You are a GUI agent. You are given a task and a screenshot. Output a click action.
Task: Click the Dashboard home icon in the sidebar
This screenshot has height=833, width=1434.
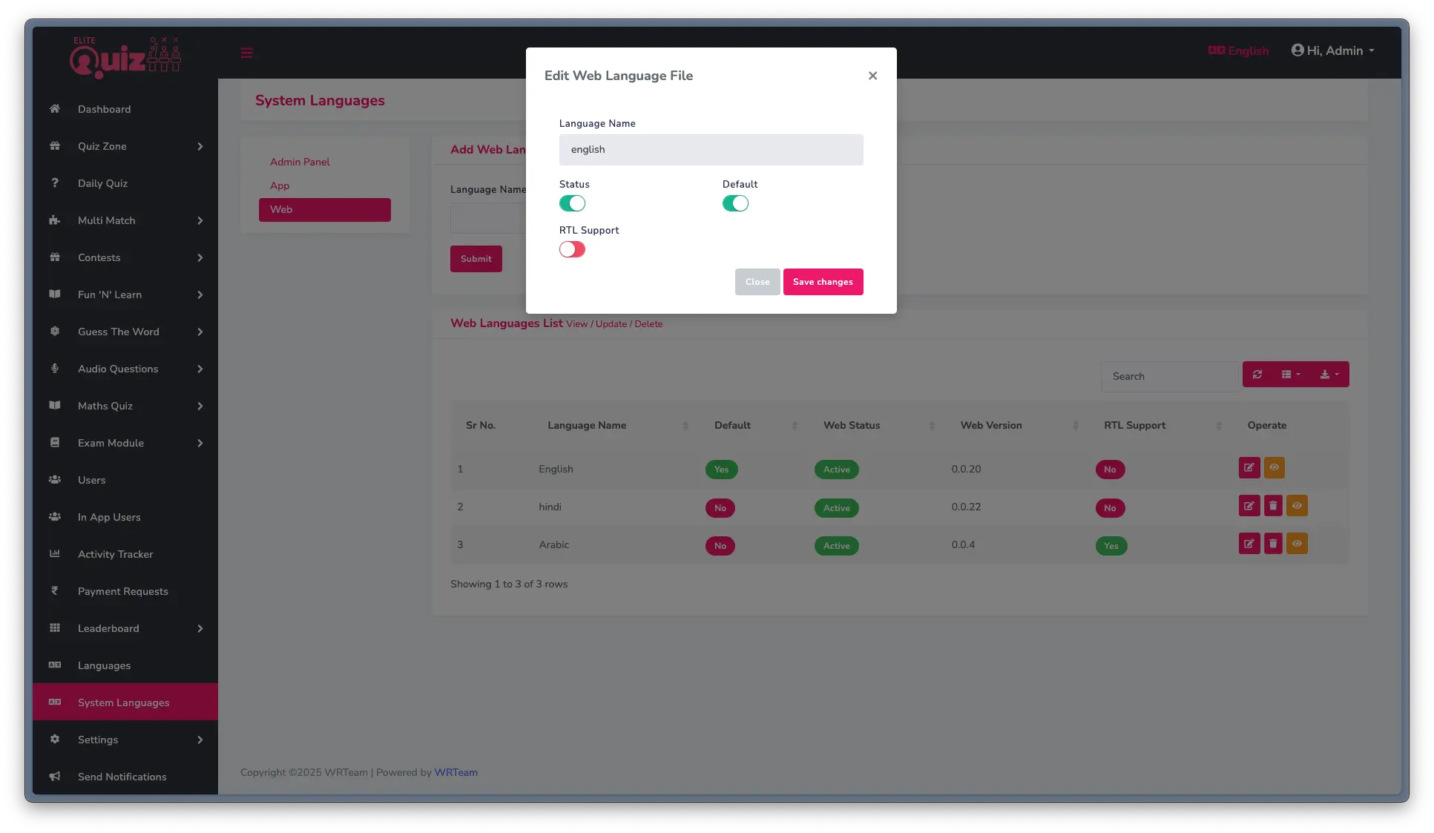55,109
